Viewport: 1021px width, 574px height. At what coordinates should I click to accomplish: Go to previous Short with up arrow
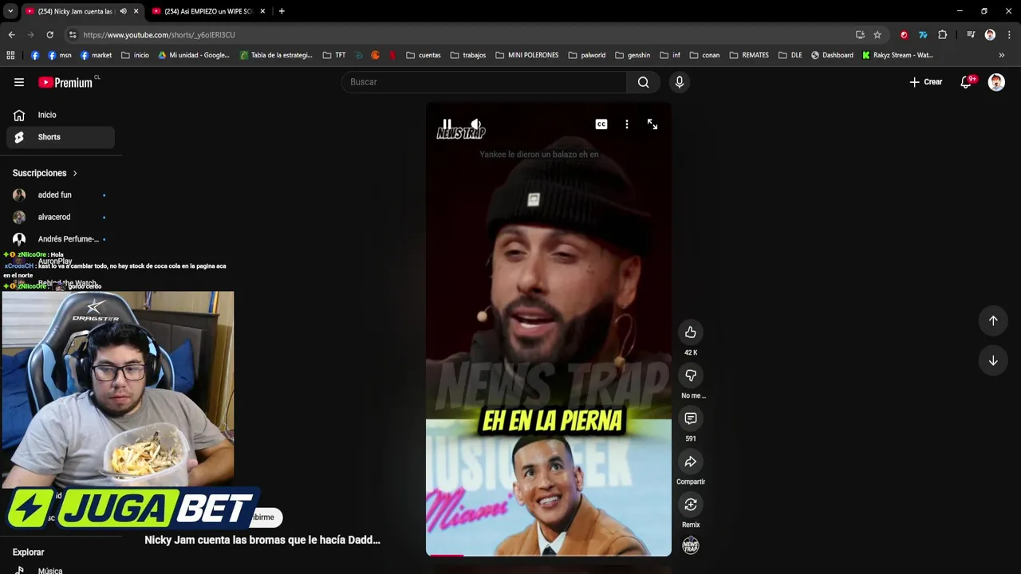(x=993, y=320)
